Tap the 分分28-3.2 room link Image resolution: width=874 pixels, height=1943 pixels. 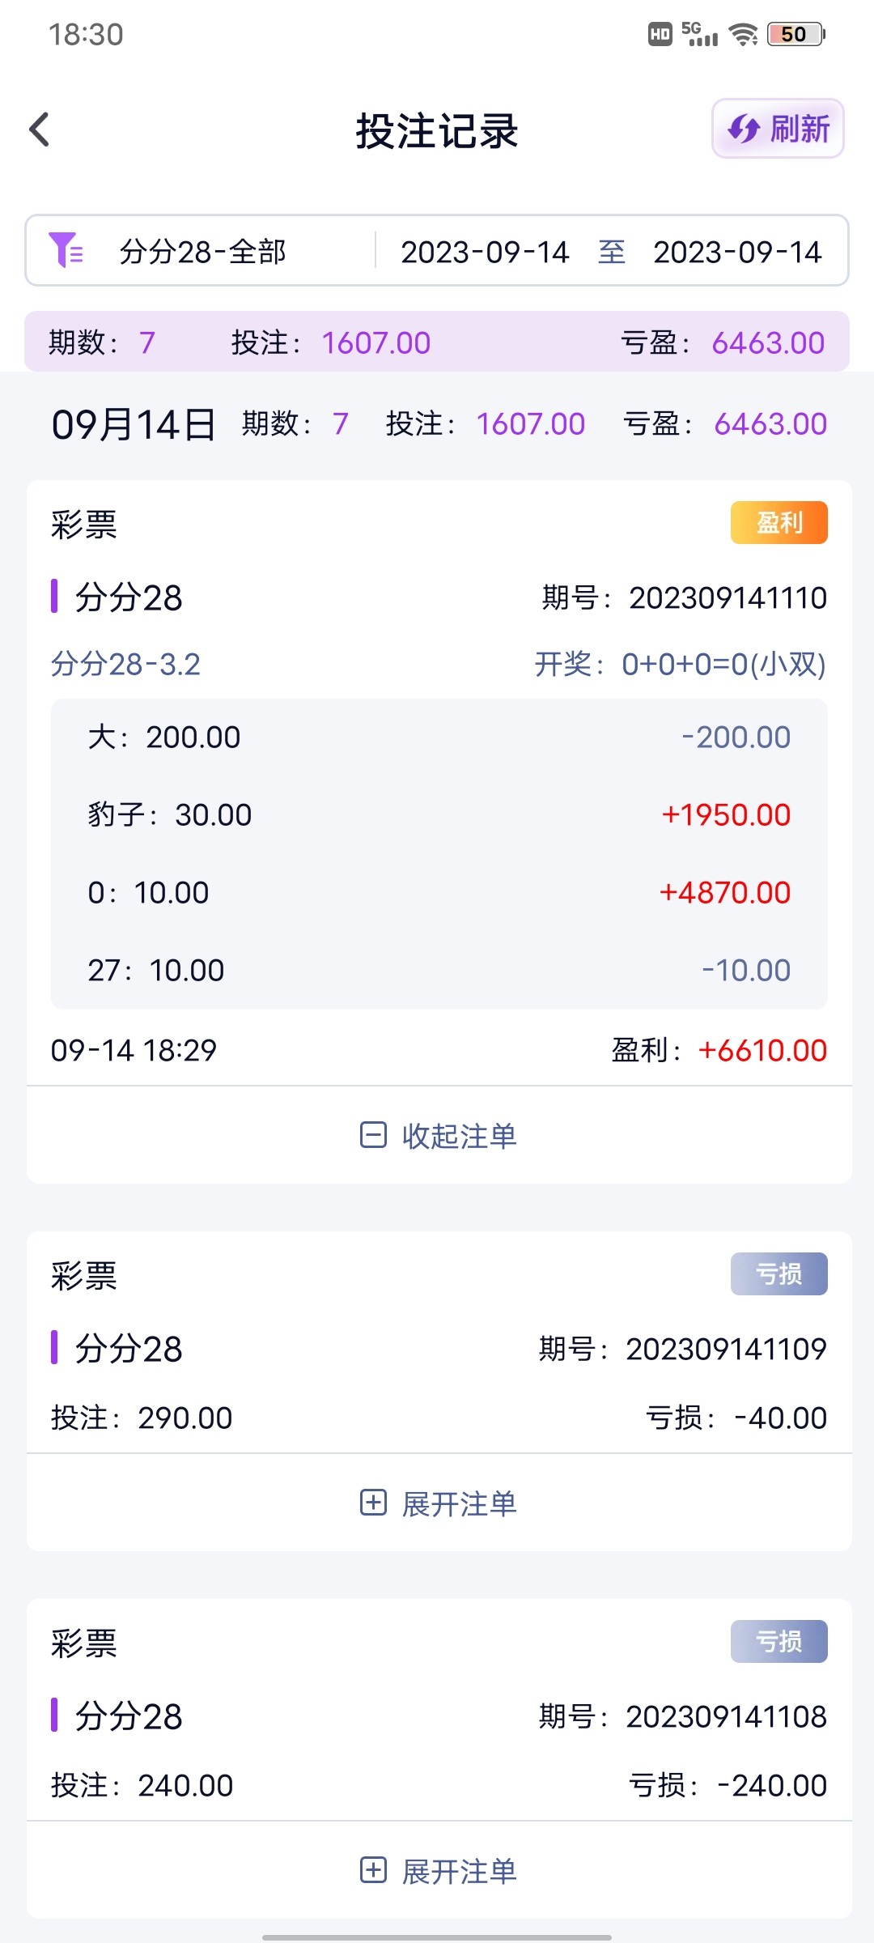coord(125,665)
